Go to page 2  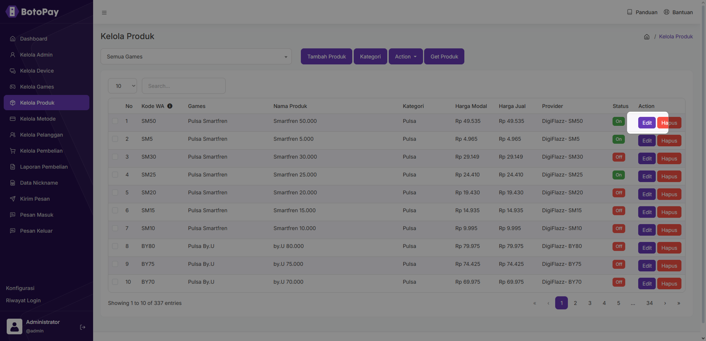coord(575,303)
